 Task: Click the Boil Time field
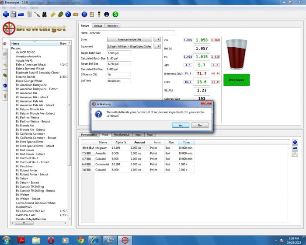click(x=118, y=80)
